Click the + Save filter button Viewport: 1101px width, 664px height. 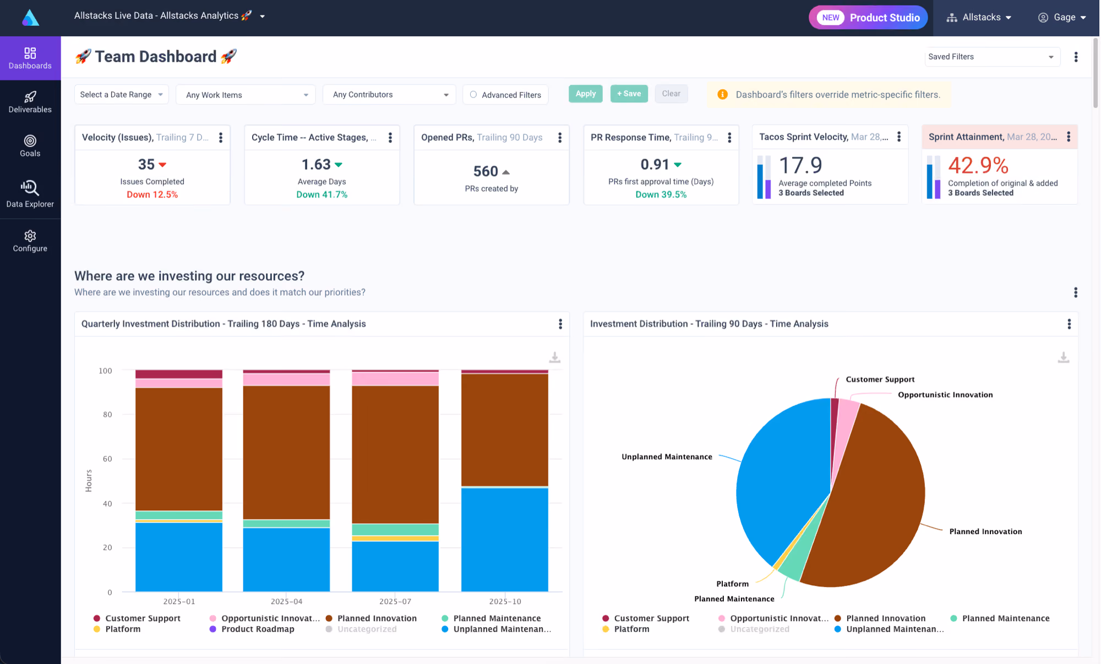(629, 94)
